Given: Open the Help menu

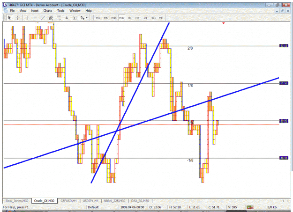Looking at the screenshot, I should coord(89,11).
